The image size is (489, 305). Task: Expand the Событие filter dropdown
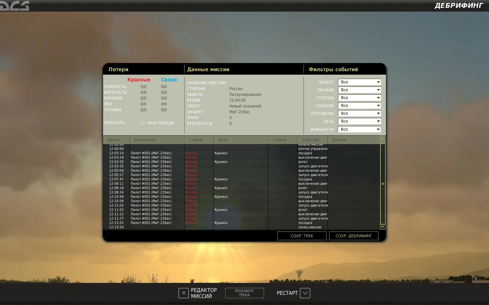point(359,106)
